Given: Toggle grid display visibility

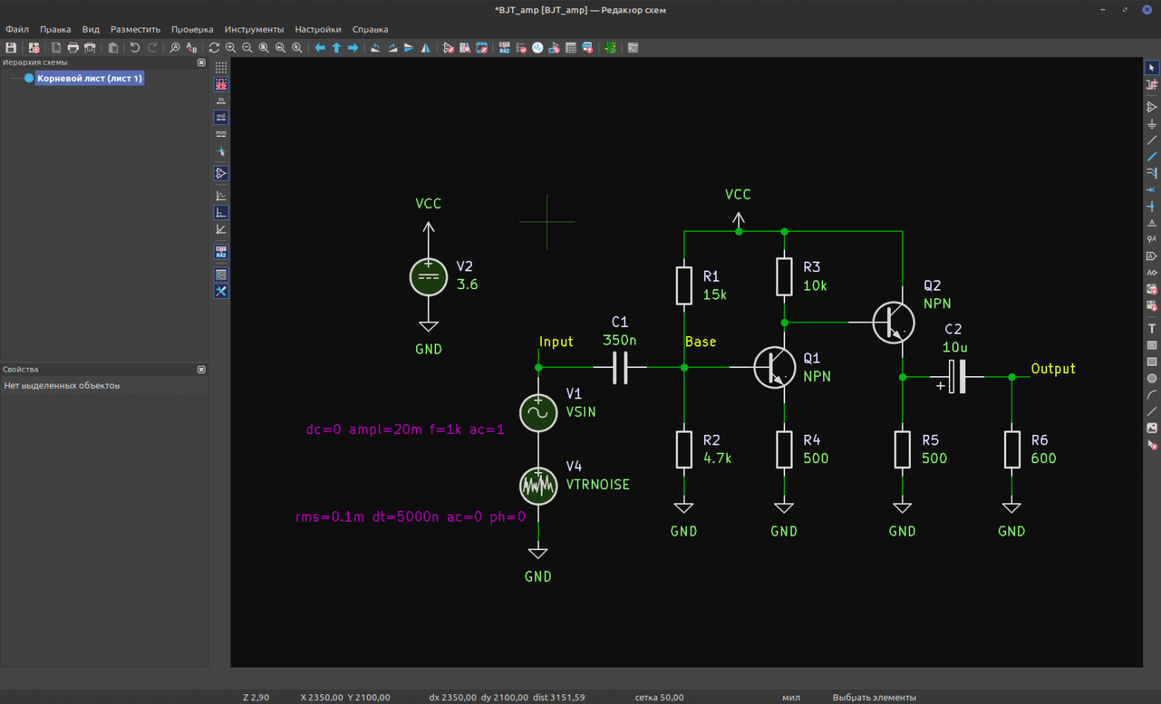Looking at the screenshot, I should tap(221, 68).
